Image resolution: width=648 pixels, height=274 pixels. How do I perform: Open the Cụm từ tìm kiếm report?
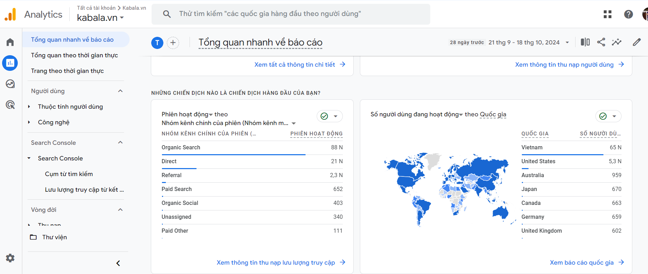pyautogui.click(x=69, y=174)
